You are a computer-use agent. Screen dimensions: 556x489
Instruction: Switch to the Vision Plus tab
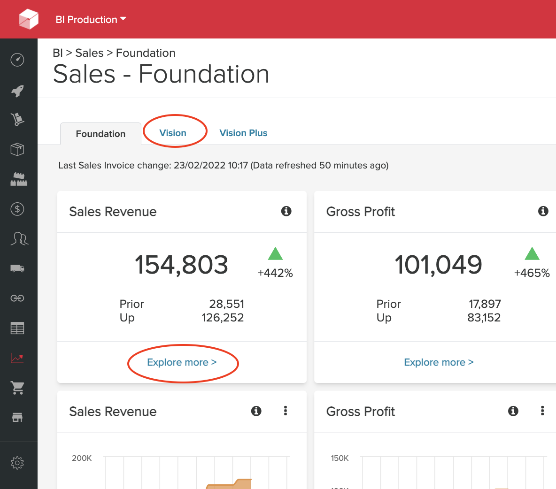243,133
